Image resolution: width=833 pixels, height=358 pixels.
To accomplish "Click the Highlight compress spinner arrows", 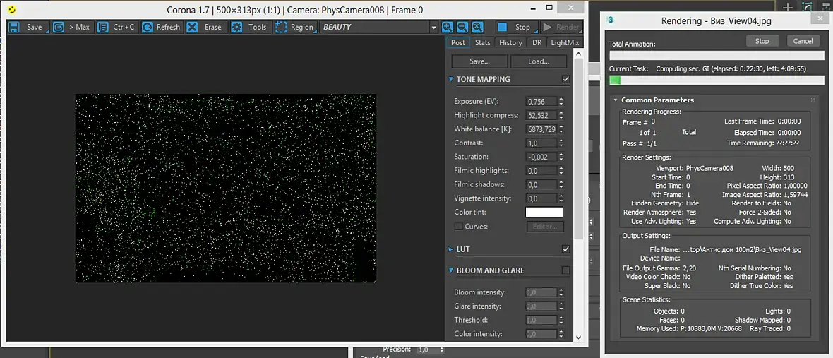I will coord(561,115).
